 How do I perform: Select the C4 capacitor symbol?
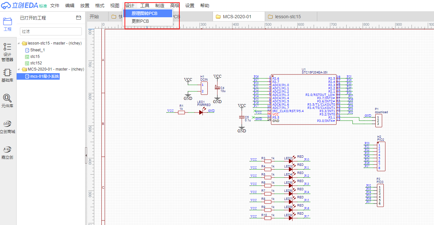point(217,87)
